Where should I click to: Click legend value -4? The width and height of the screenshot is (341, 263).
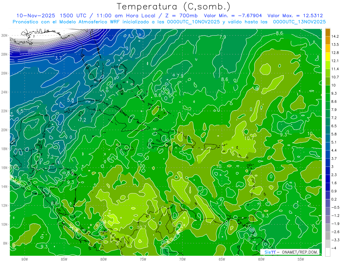pyautogui.click(x=334, y=248)
